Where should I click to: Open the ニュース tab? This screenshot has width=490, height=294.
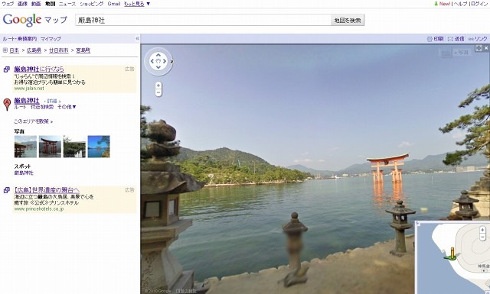coord(67,4)
